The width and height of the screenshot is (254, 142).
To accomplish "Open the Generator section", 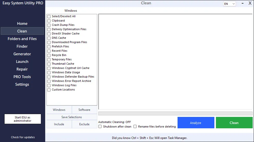I will pos(22,54).
